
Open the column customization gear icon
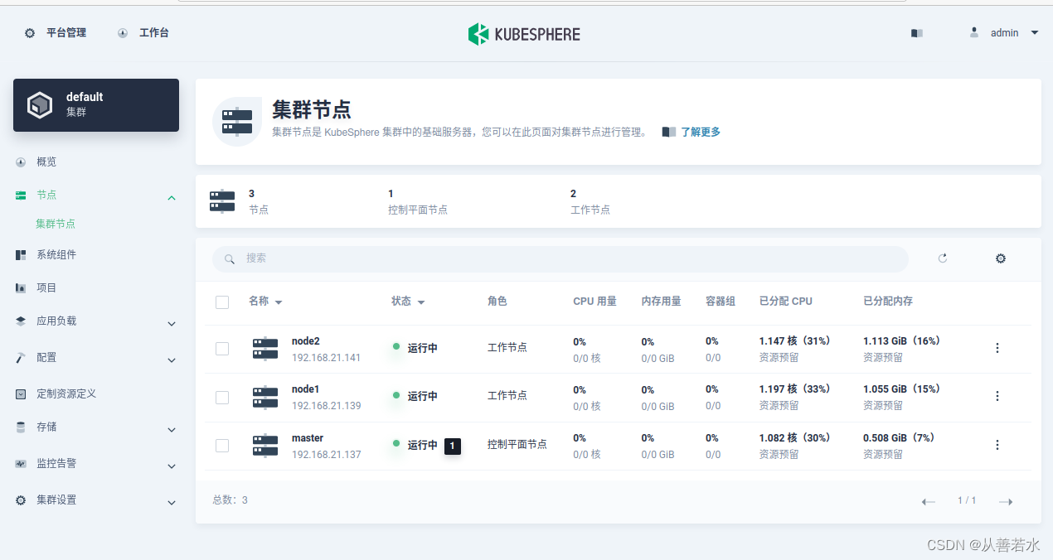1000,258
